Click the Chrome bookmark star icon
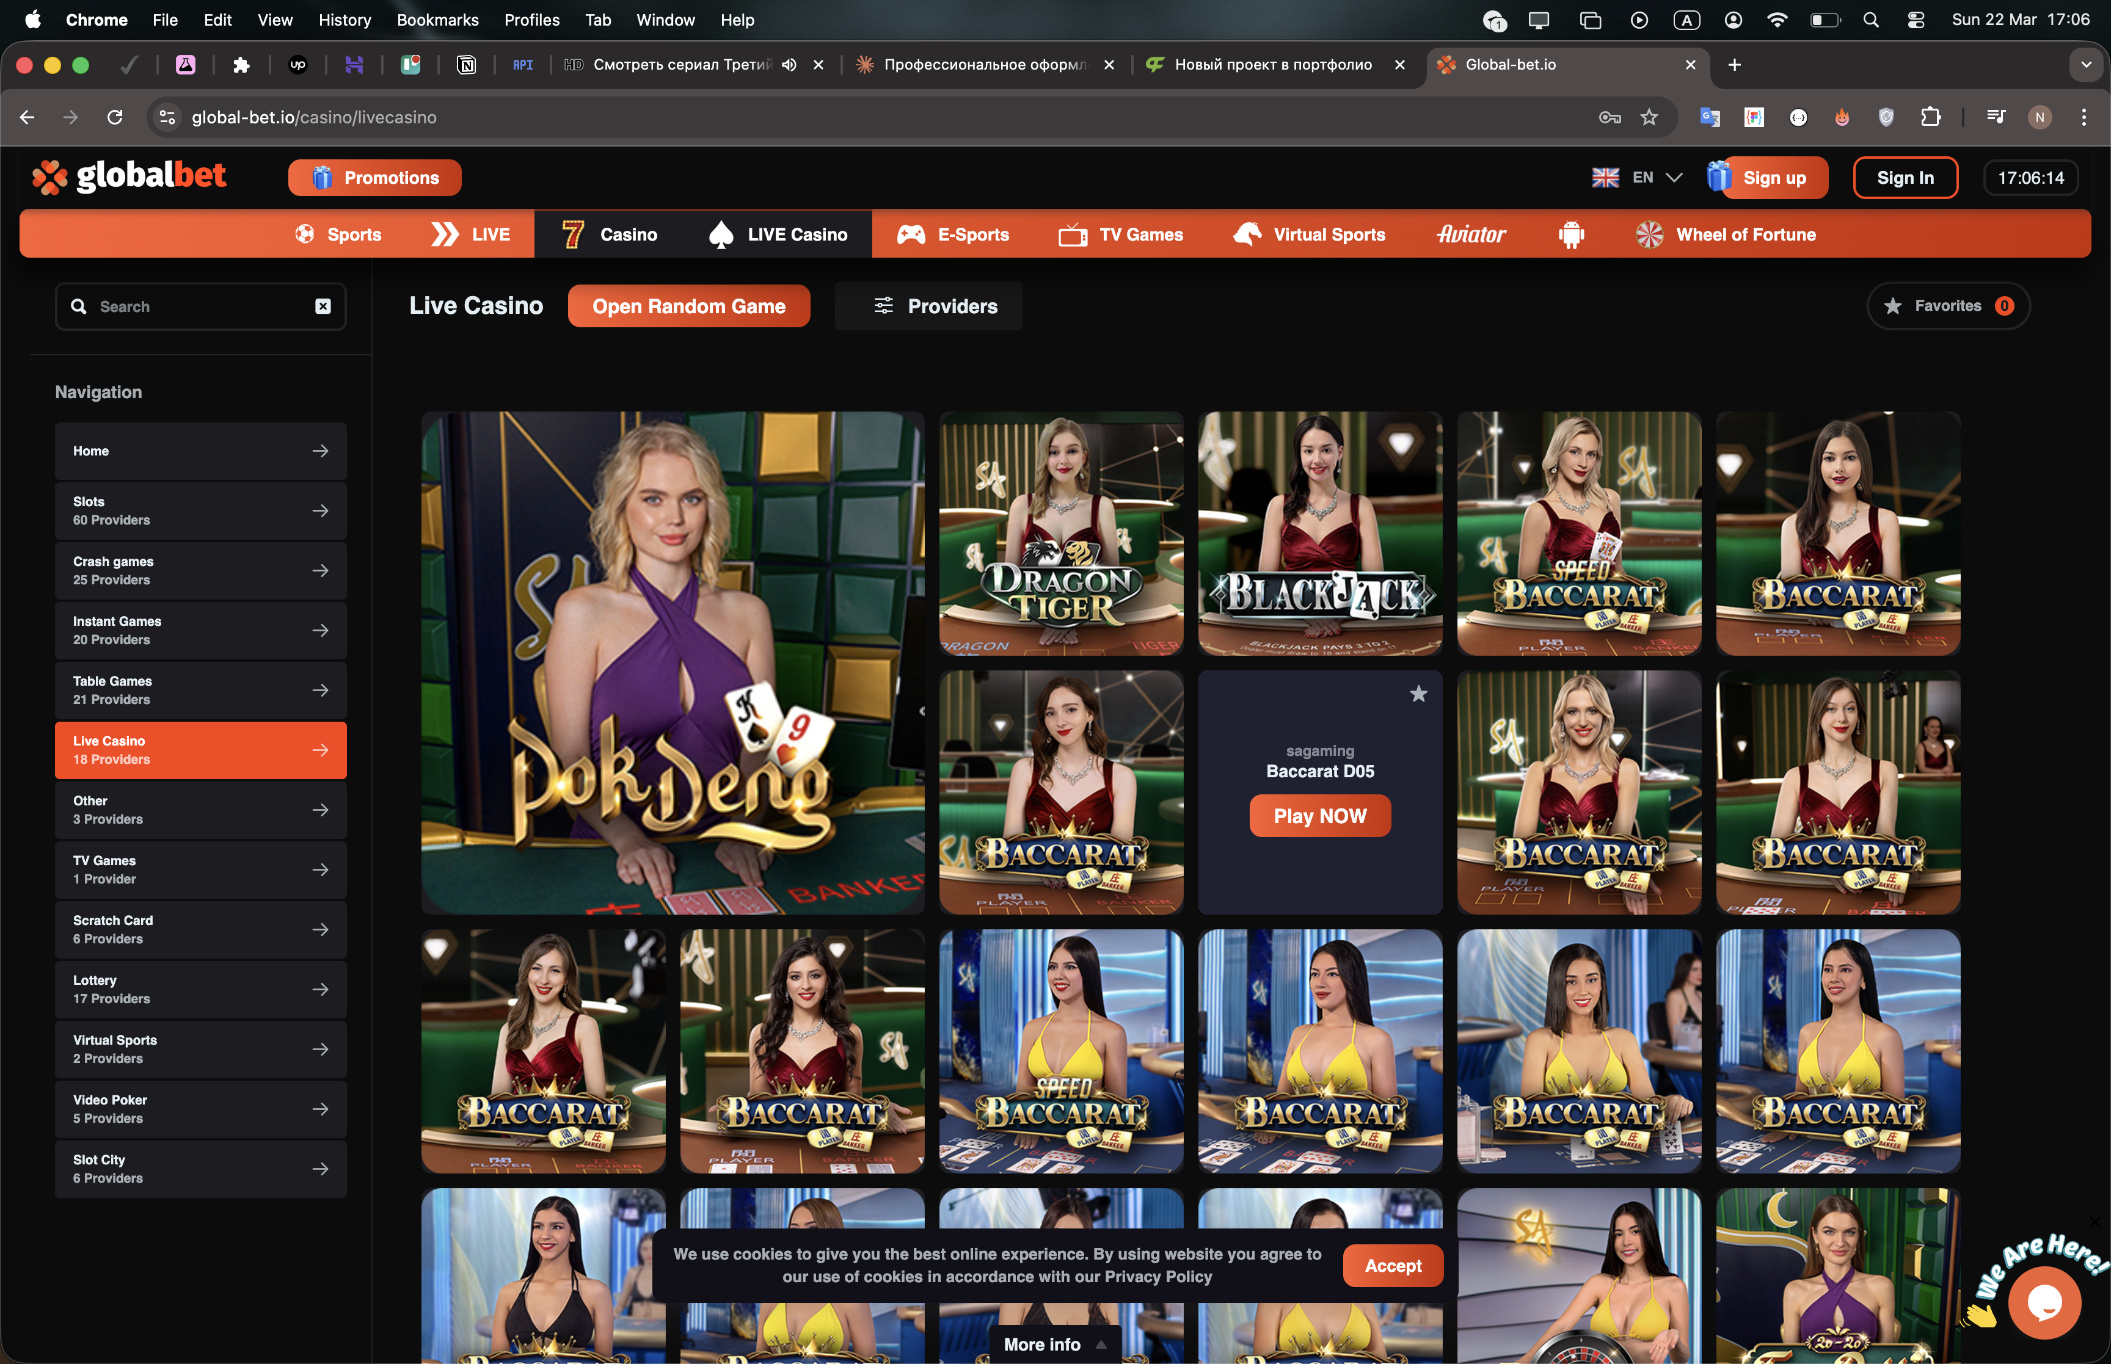The image size is (2111, 1364). [x=1649, y=117]
